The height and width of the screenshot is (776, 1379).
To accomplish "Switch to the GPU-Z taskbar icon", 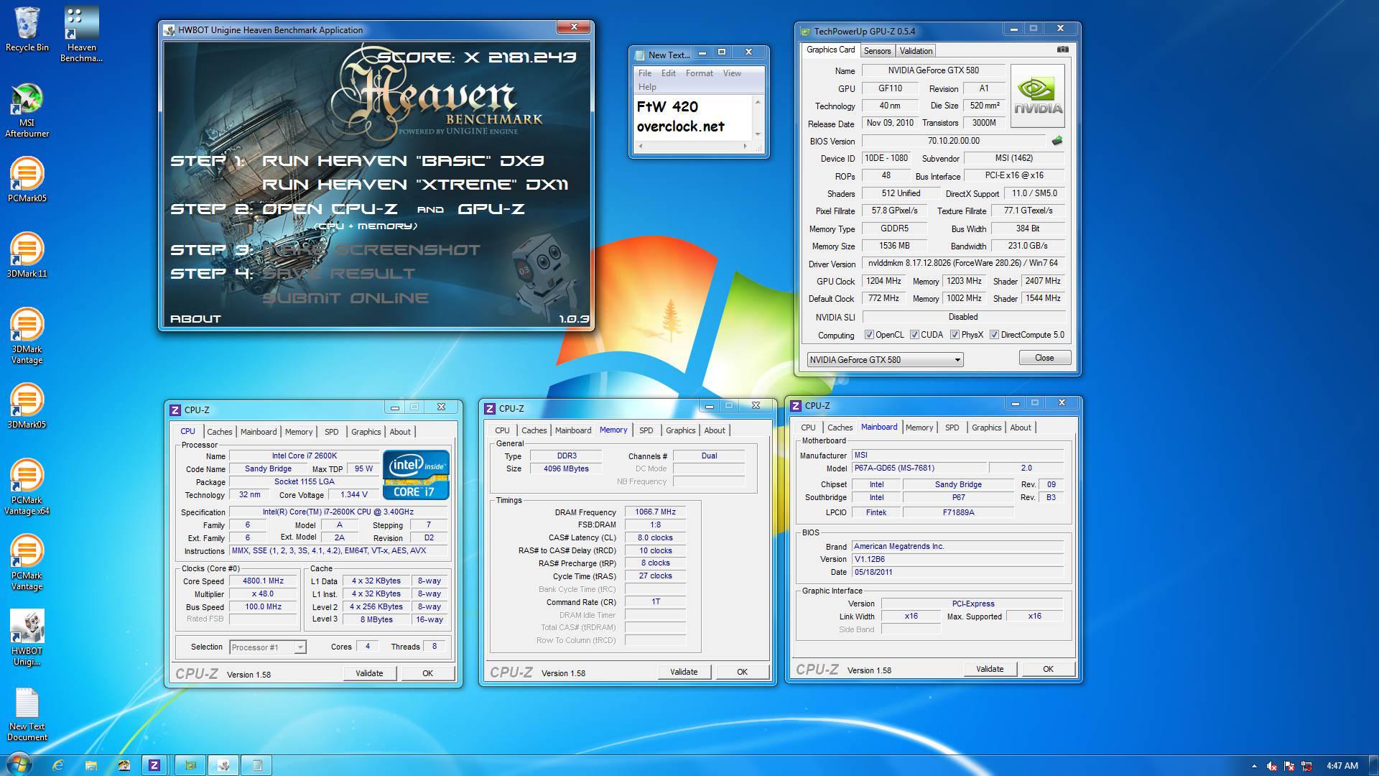I will (x=190, y=765).
